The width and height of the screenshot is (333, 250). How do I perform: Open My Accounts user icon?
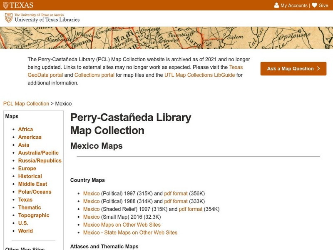(x=276, y=5)
